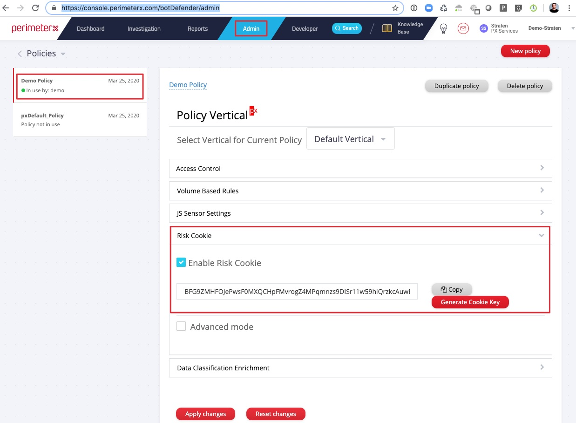The image size is (576, 423).
Task: Click the New policy button
Action: pyautogui.click(x=525, y=51)
